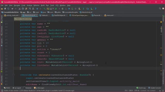Open the SDK Manager icon
The height and width of the screenshot is (92, 165).
pos(92,9)
